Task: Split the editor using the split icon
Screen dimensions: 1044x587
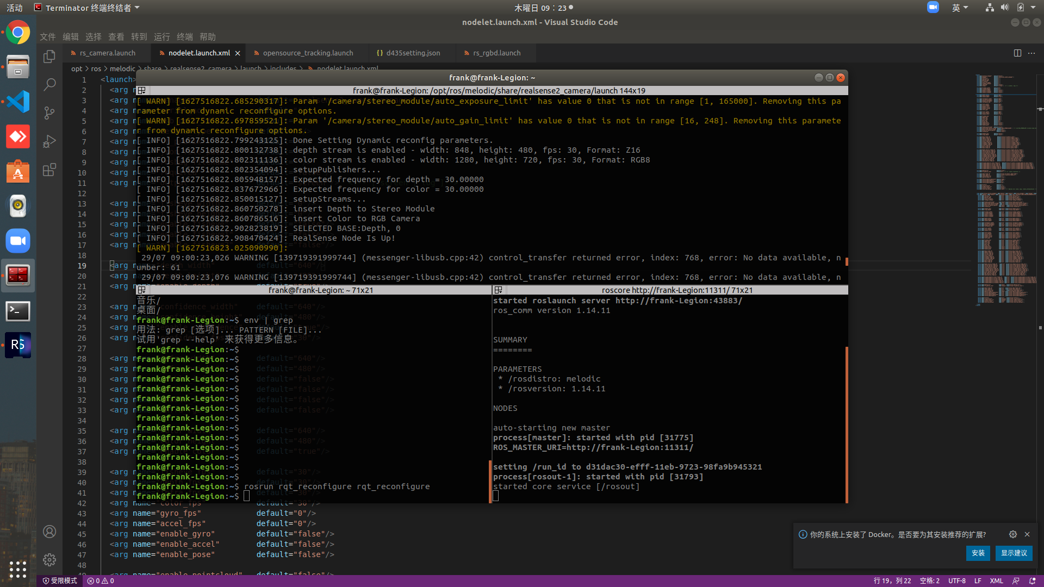Action: click(1017, 53)
